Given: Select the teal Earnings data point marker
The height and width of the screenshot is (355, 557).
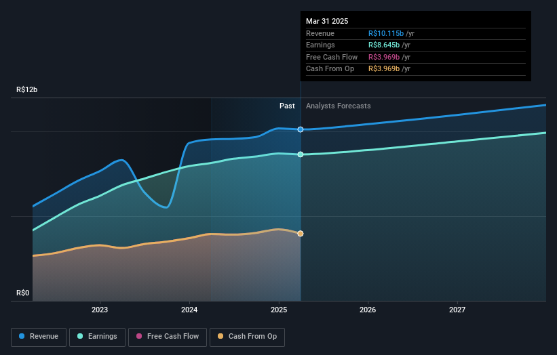Looking at the screenshot, I should pos(301,154).
